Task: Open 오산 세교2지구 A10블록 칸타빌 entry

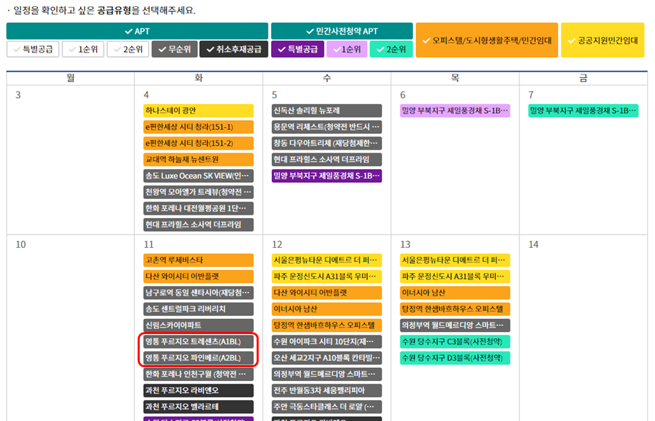Action: 326,358
